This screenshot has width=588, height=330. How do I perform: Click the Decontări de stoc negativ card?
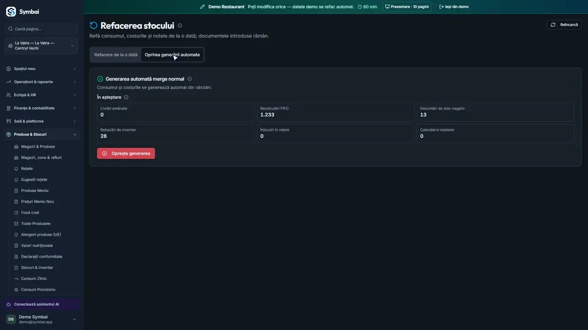pyautogui.click(x=495, y=112)
